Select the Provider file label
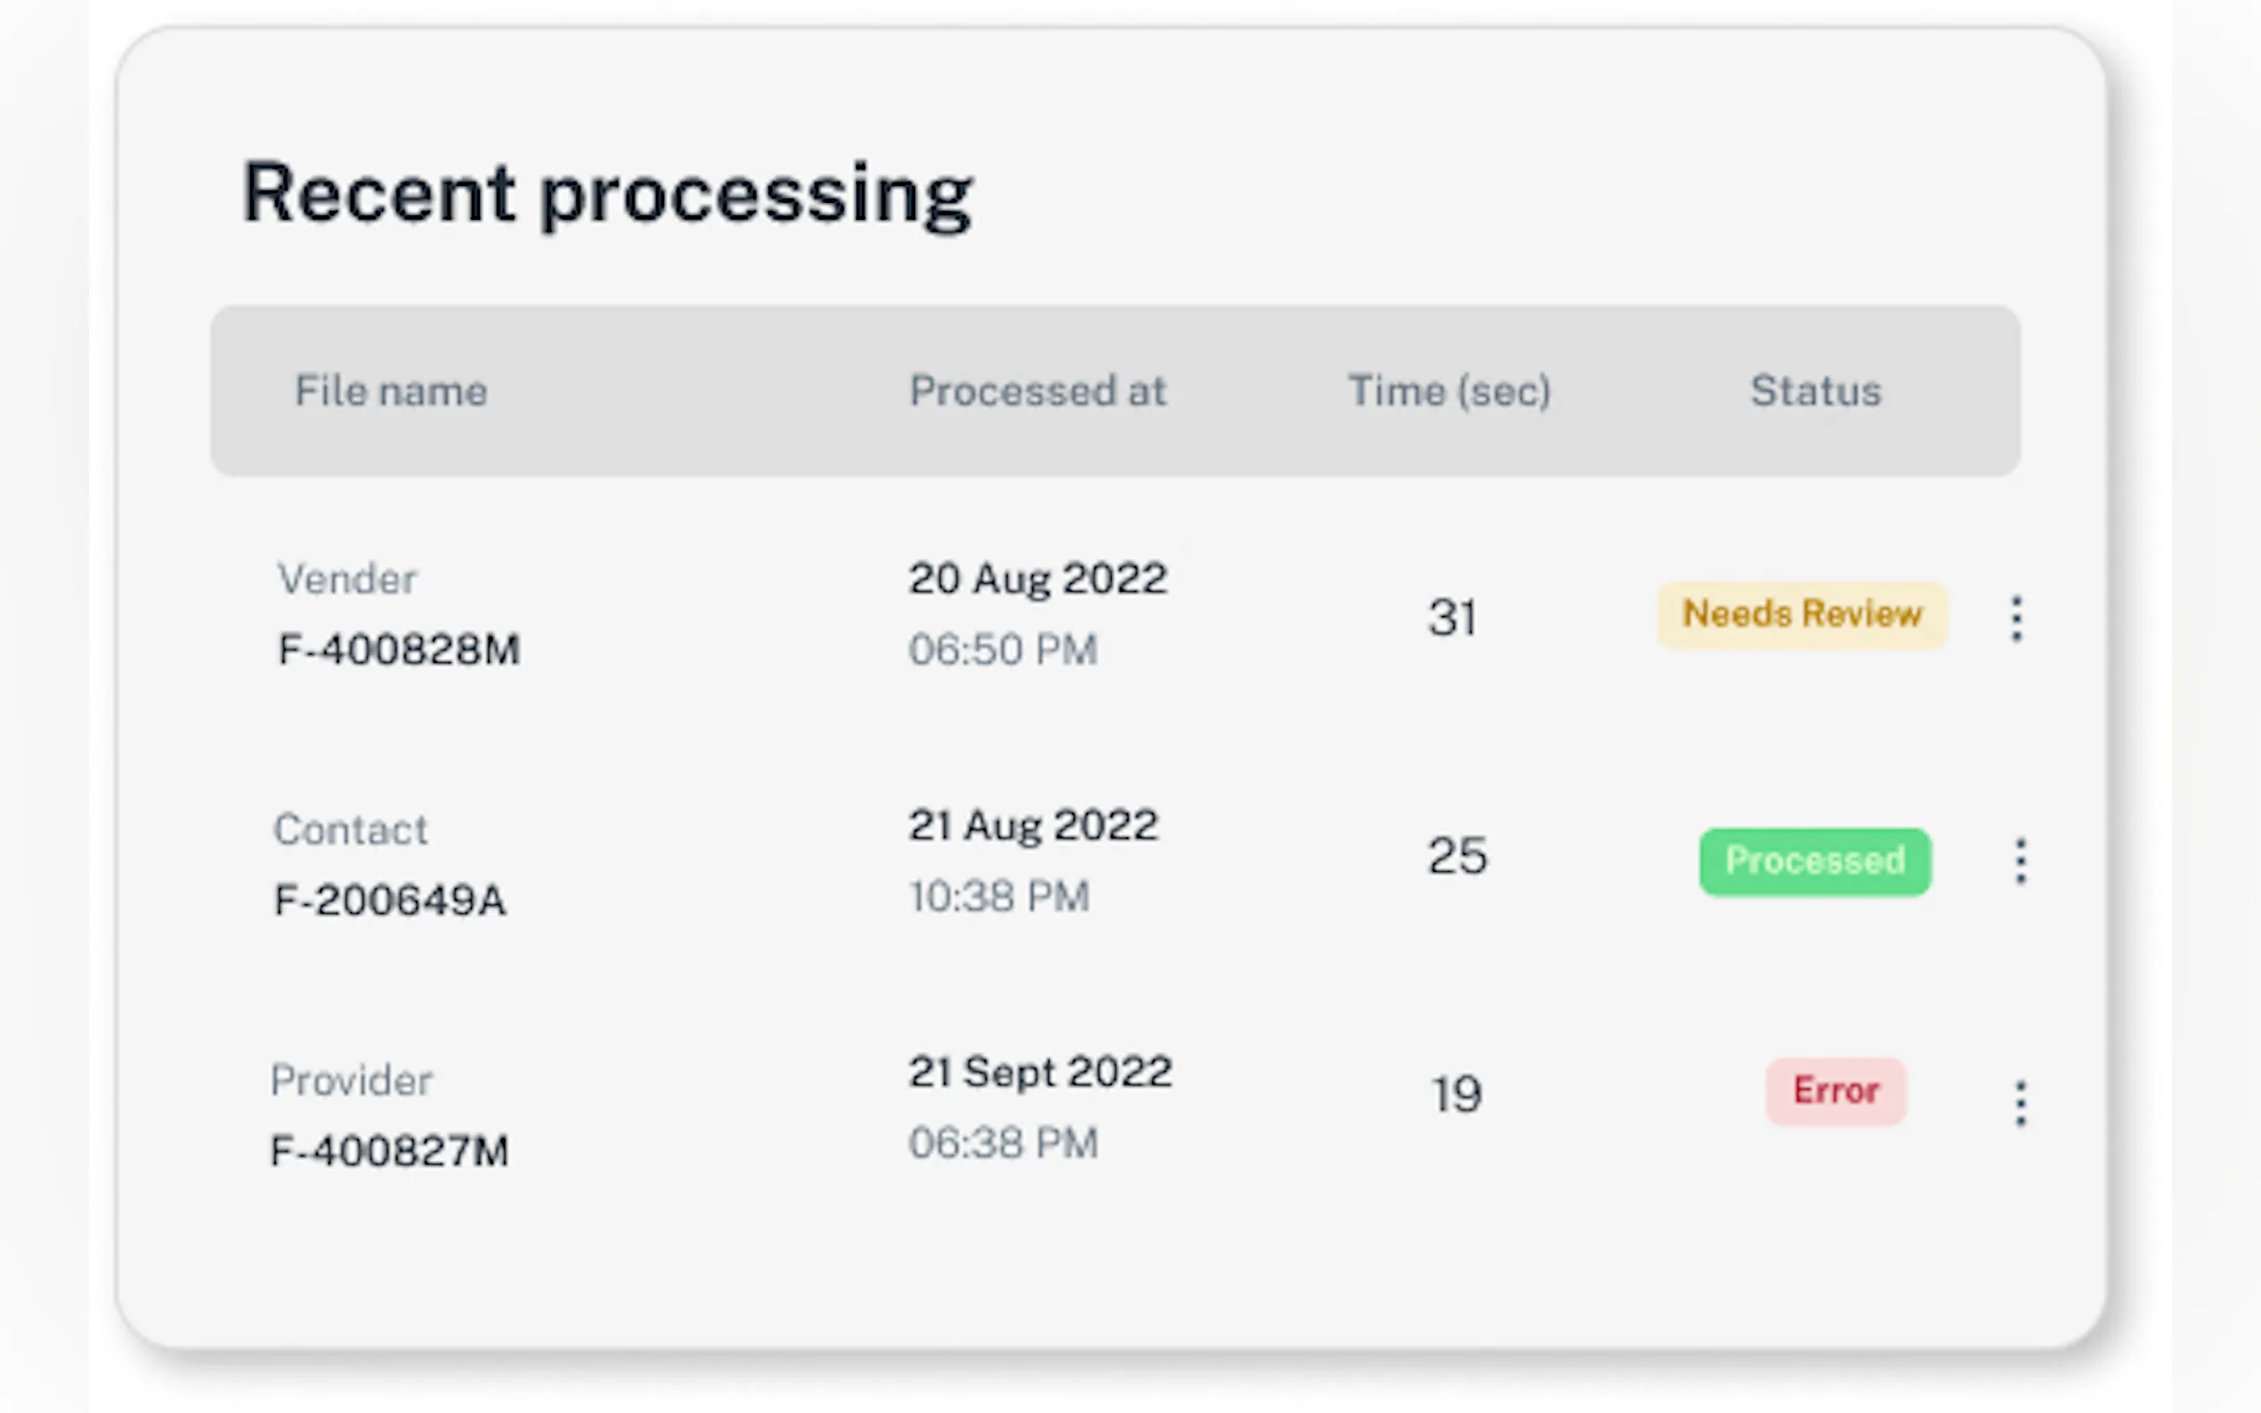2261x1413 pixels. point(352,1081)
